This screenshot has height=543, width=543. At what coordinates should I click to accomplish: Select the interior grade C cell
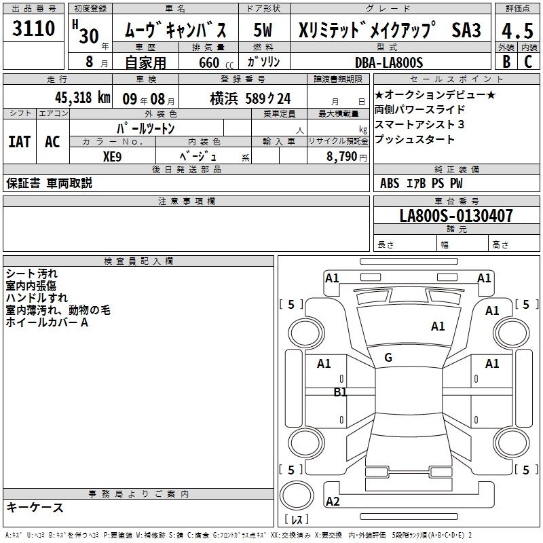pyautogui.click(x=528, y=61)
